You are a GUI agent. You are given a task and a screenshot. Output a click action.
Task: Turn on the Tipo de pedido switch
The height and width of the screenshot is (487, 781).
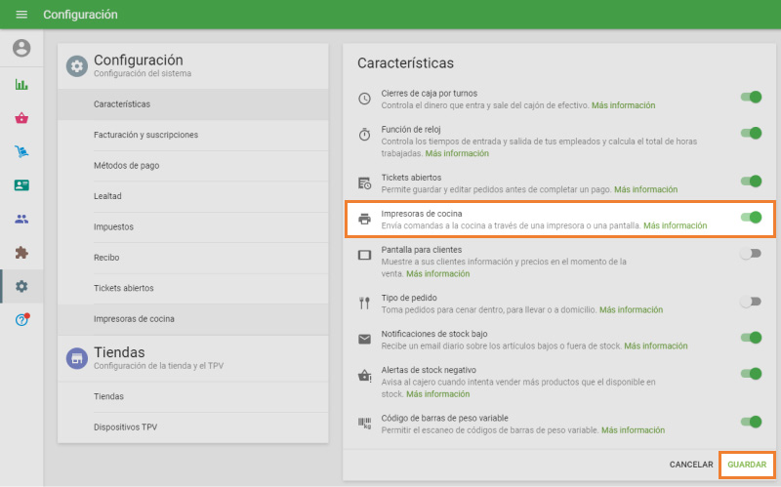[750, 302]
